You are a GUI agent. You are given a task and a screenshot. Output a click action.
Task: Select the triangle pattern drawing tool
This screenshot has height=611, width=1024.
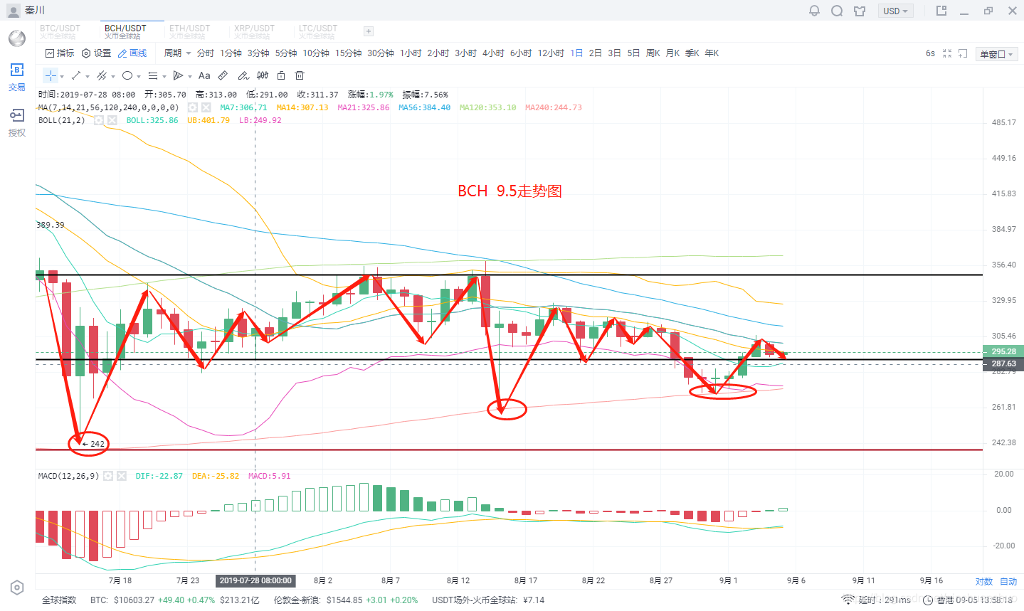[x=179, y=75]
